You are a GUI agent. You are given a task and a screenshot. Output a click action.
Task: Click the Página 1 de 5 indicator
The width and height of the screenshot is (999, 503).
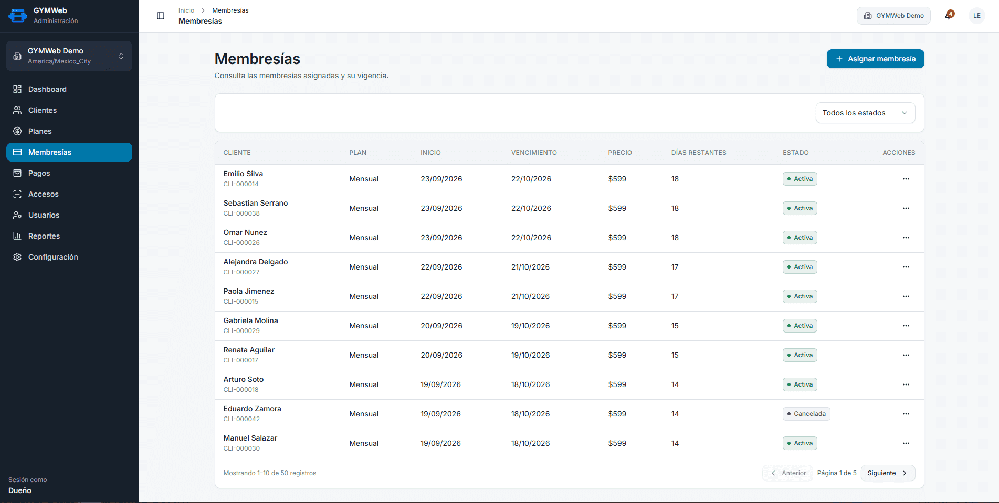[x=837, y=473]
